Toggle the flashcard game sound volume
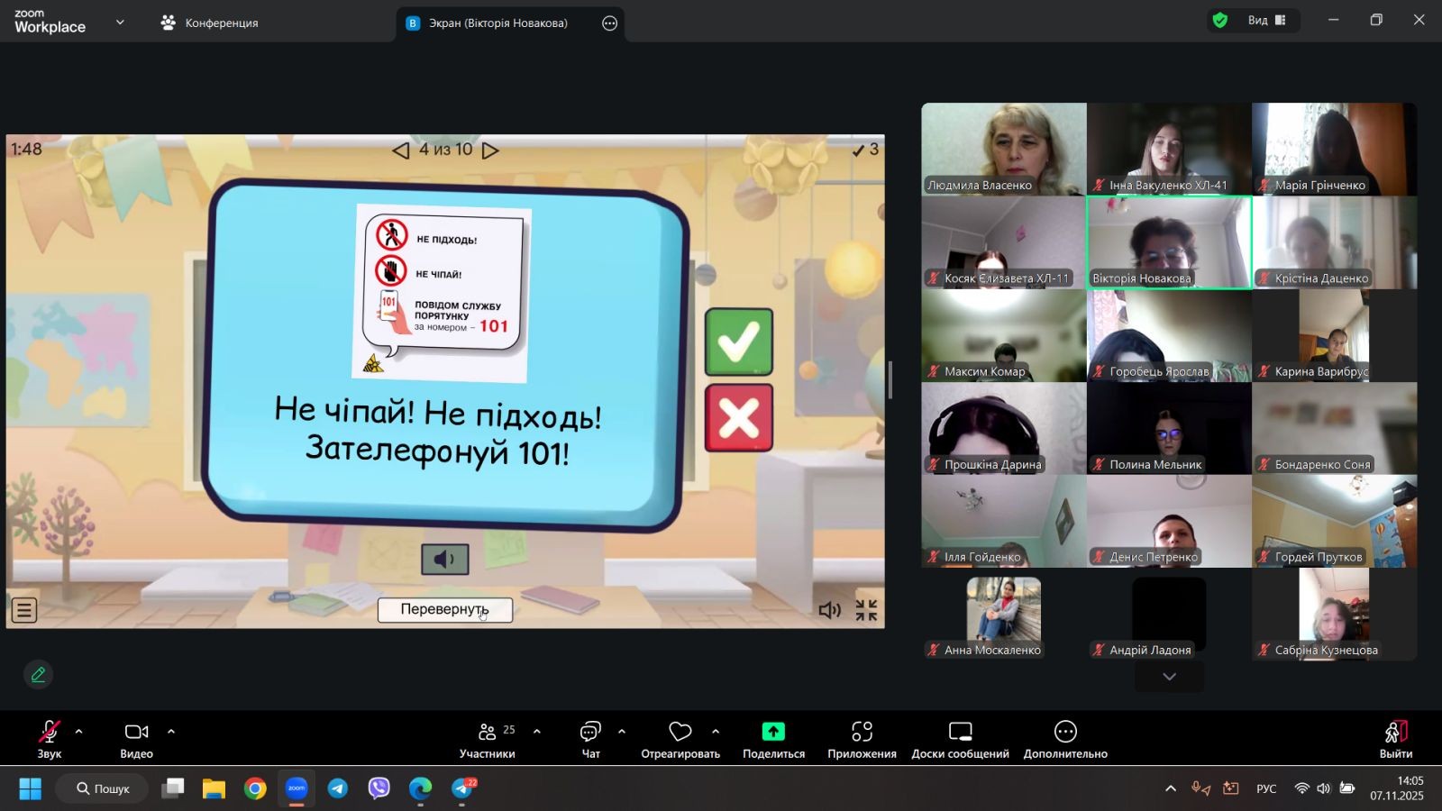Viewport: 1442px width, 811px height. (829, 610)
